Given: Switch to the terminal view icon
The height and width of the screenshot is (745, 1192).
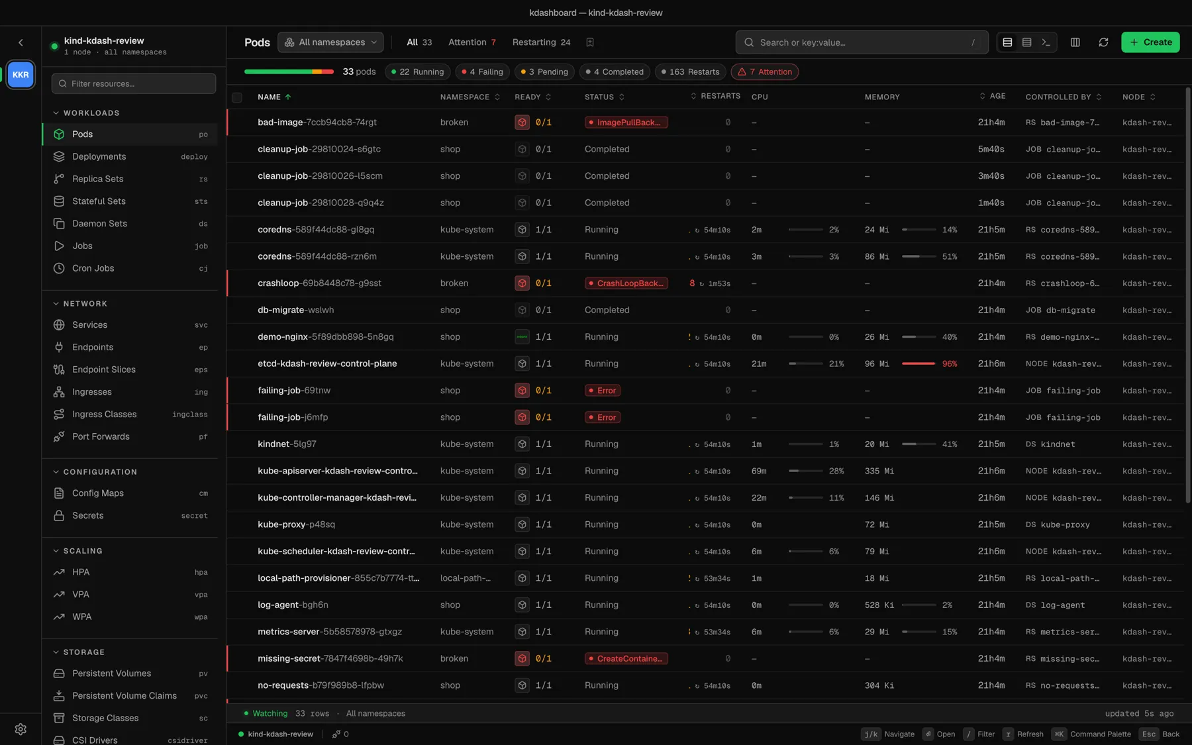Looking at the screenshot, I should point(1046,42).
